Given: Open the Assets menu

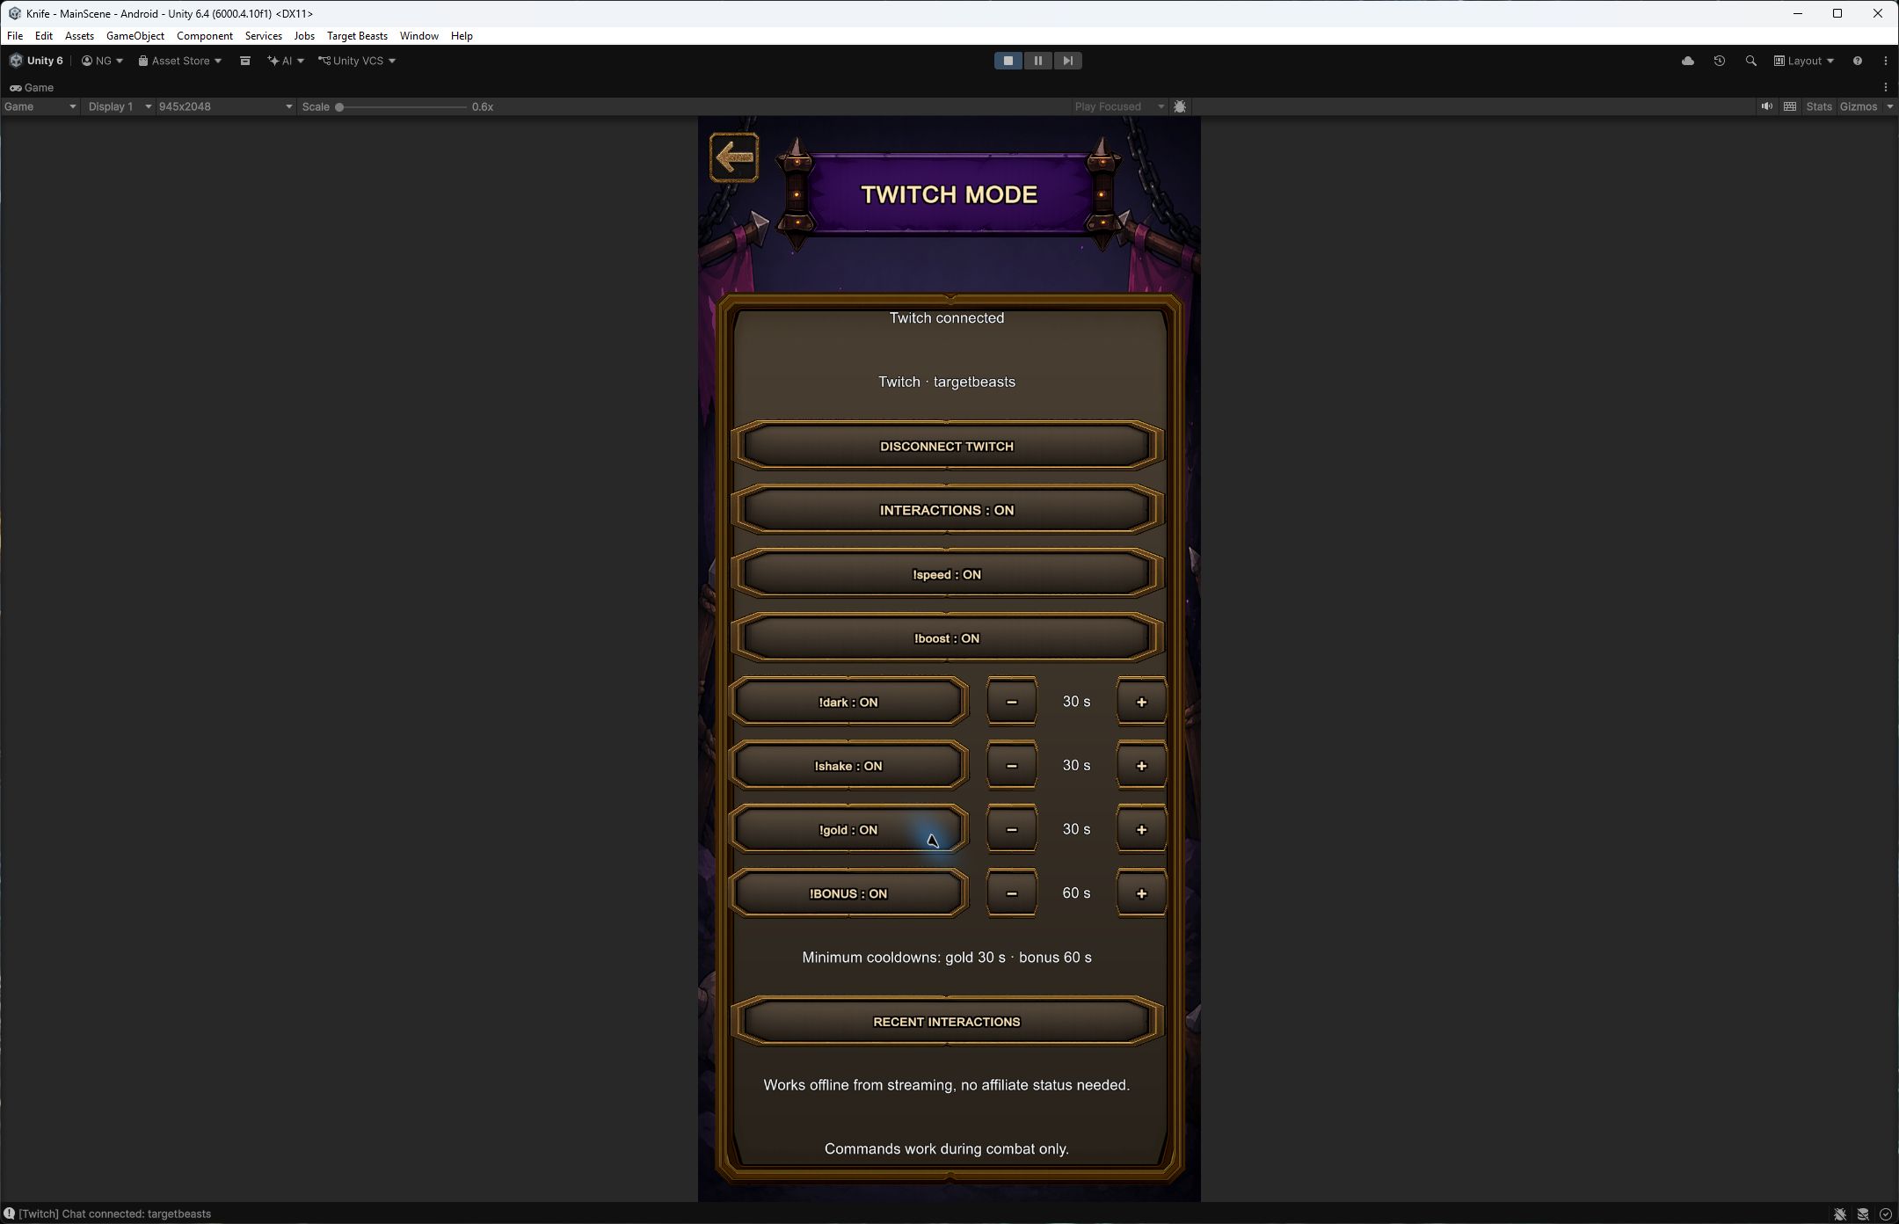Looking at the screenshot, I should click(x=79, y=36).
